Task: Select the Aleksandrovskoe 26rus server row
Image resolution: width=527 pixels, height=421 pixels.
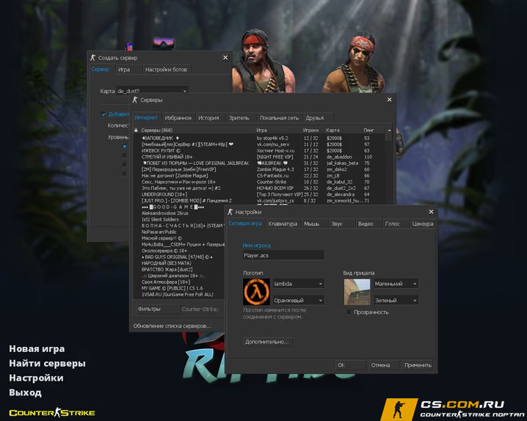Action: pyautogui.click(x=179, y=213)
